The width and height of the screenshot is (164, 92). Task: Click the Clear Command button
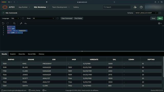tap(67, 18)
